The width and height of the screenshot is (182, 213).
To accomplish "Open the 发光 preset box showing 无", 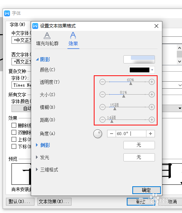I will coord(139,157).
